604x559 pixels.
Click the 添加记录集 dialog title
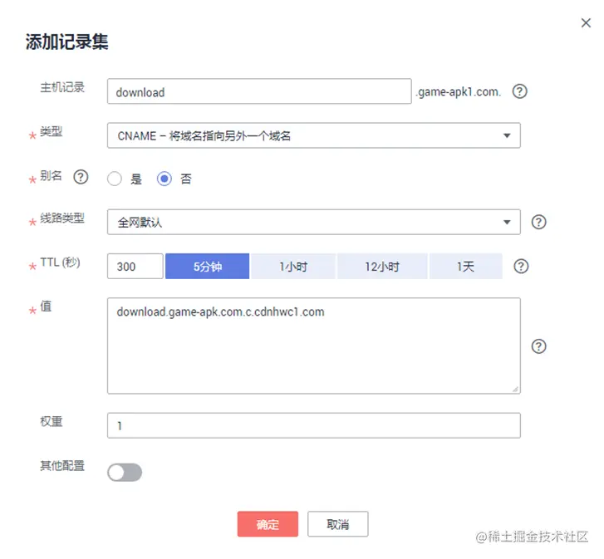tap(67, 42)
